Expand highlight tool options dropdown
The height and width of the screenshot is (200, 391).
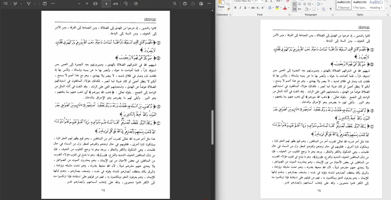coord(21,4)
